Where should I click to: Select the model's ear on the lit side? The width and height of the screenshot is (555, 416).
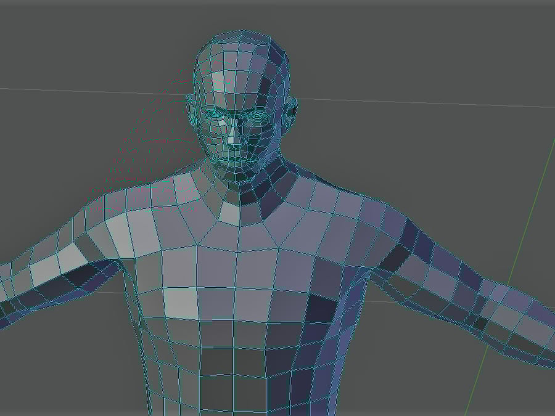[191, 109]
